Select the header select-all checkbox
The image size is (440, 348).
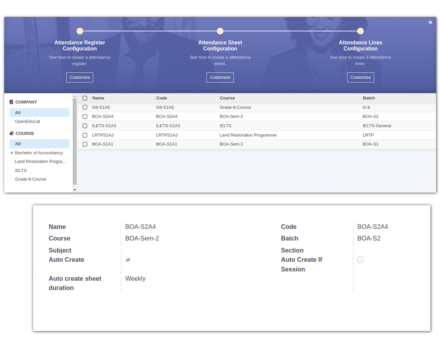[x=85, y=98]
